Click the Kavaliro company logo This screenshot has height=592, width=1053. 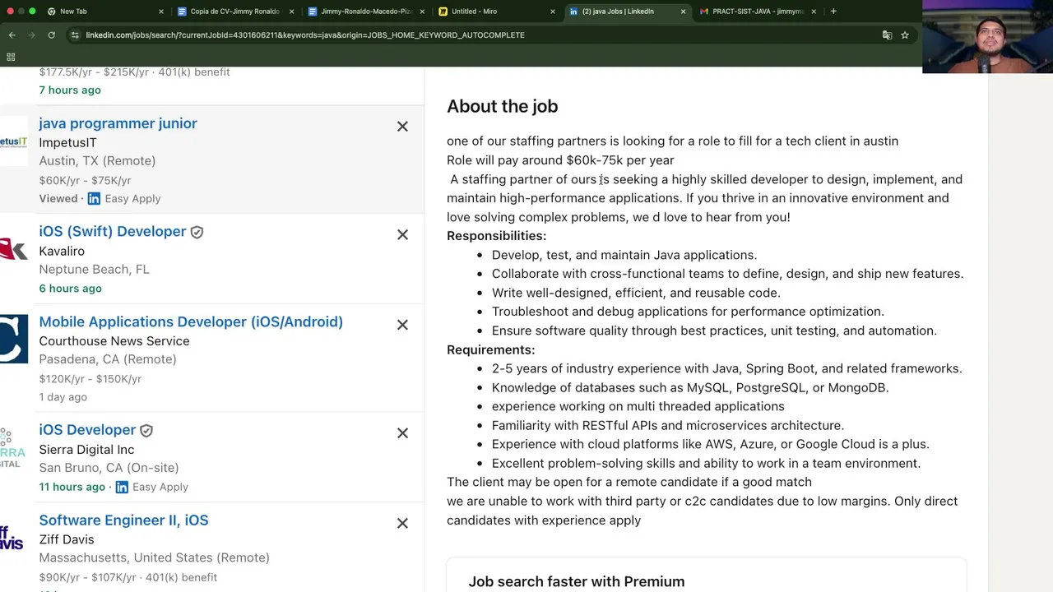pos(14,250)
